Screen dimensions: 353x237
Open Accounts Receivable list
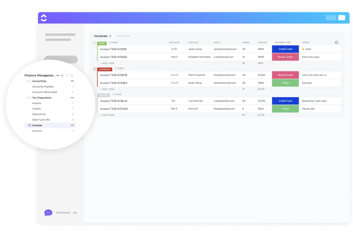[45, 92]
